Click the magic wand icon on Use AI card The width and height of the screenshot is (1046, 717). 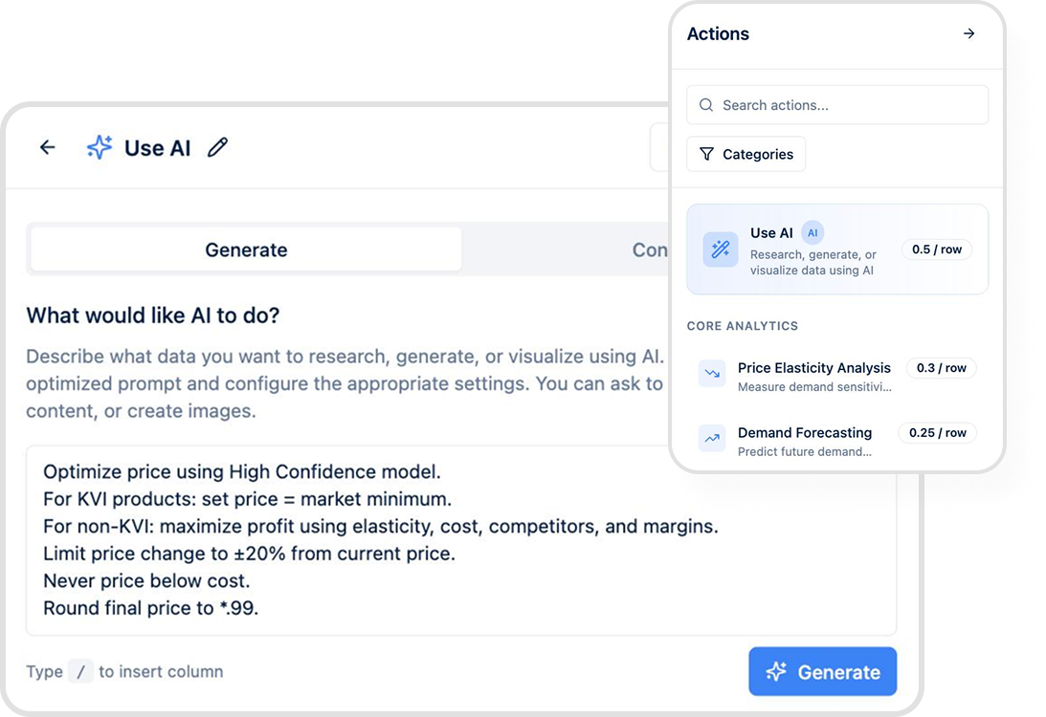coord(719,250)
